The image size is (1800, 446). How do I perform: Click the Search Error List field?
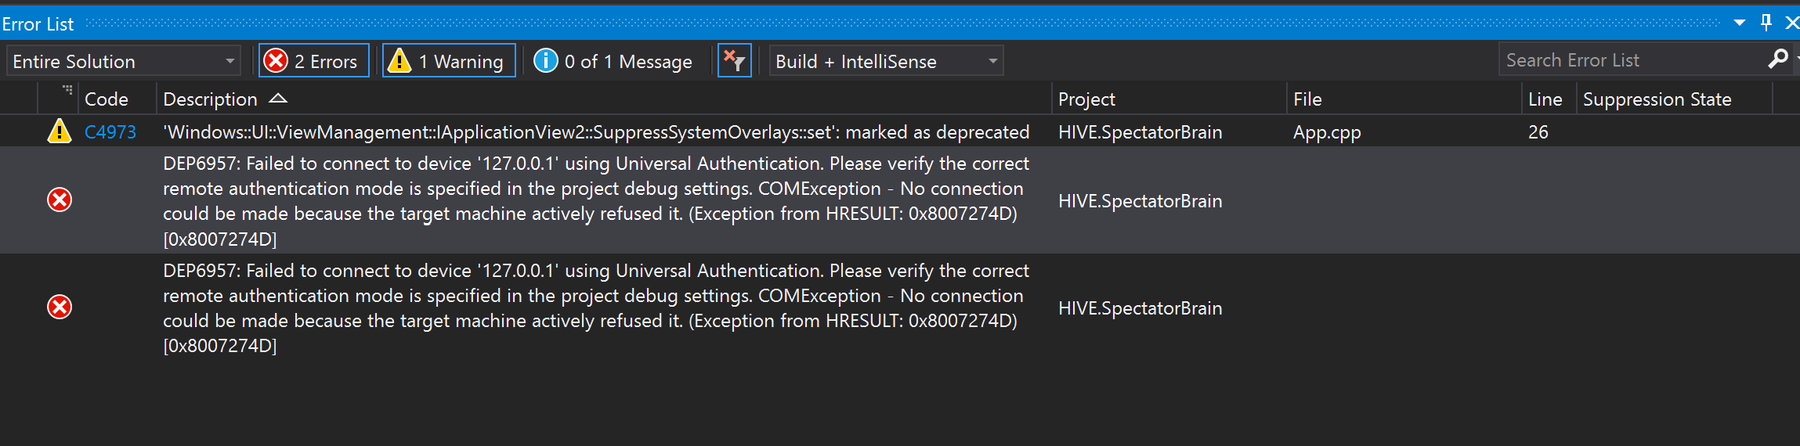tap(1629, 60)
